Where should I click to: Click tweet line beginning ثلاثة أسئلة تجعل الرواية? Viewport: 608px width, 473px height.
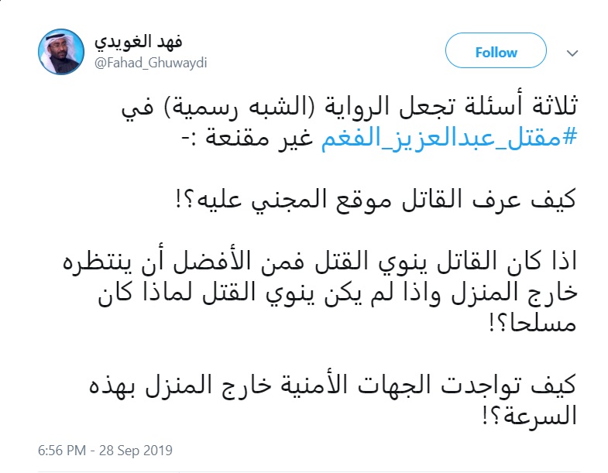point(350,106)
